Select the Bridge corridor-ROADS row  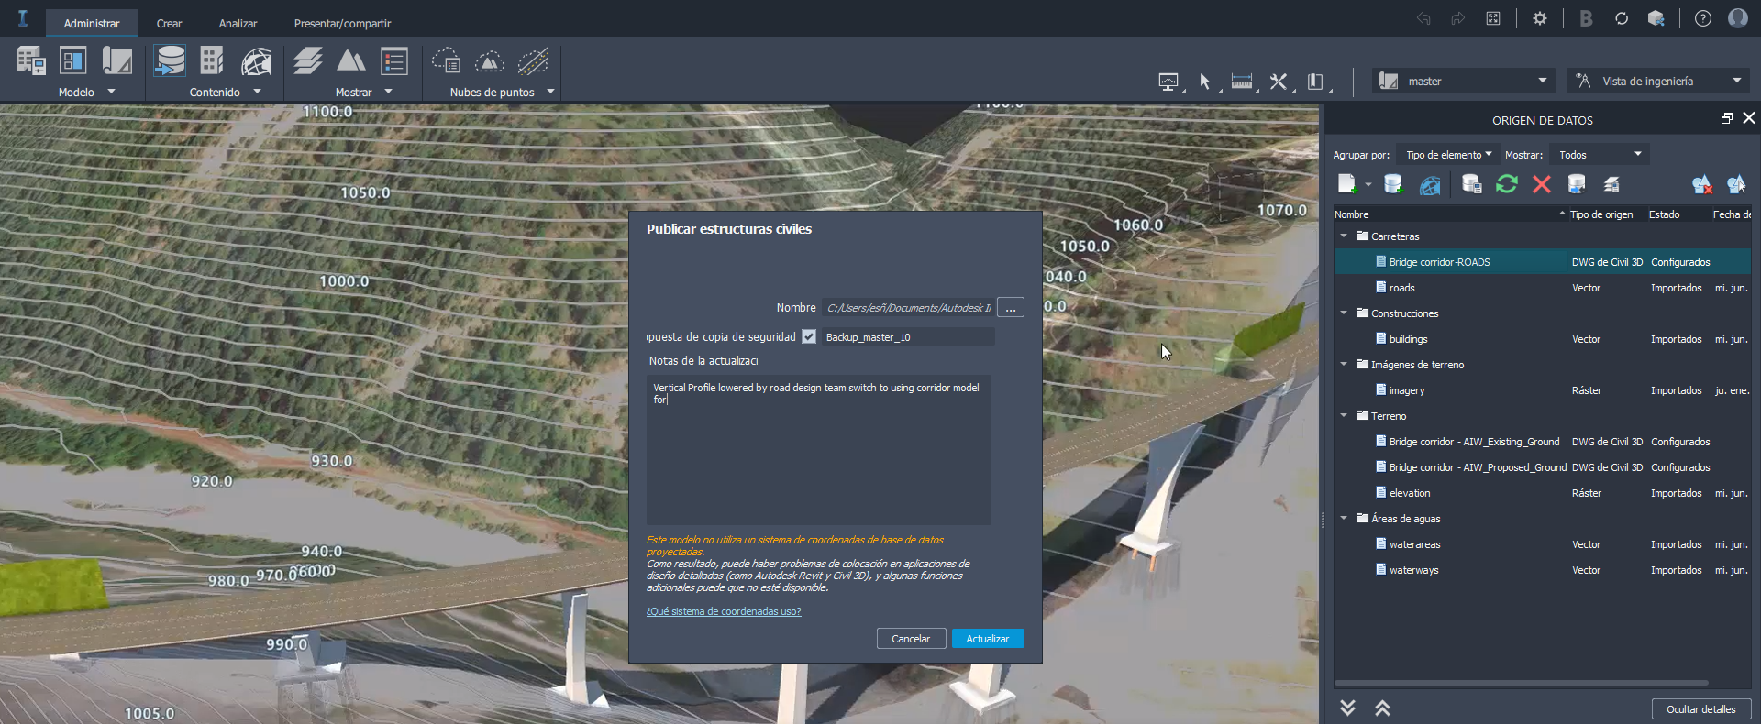(1543, 262)
